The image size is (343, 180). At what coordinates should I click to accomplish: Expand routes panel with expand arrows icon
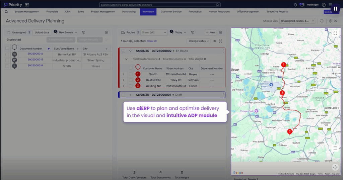click(220, 41)
